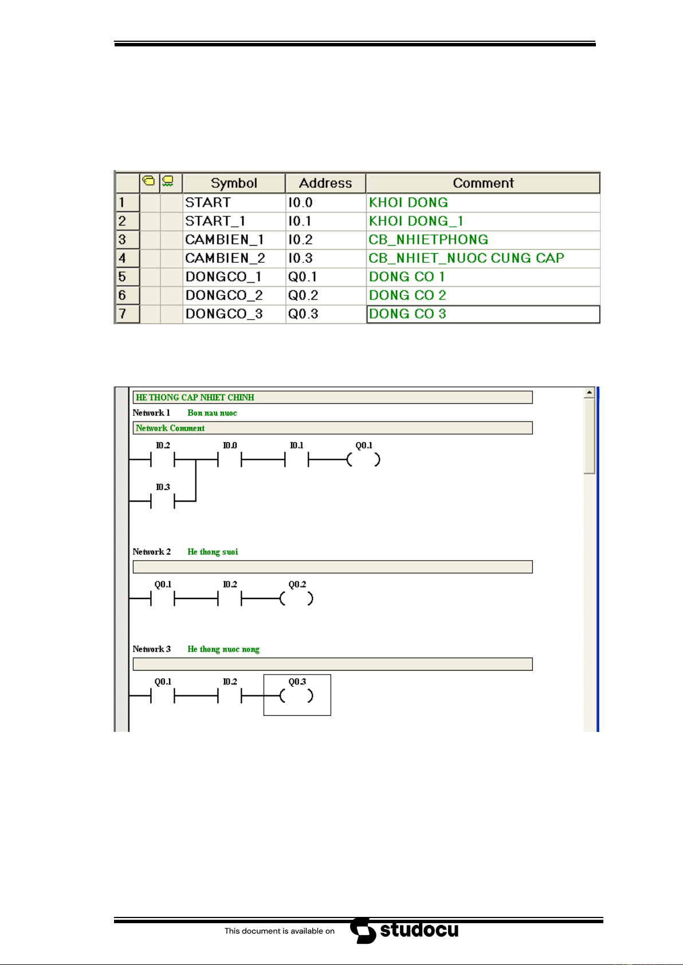Click the Symbol column header
The image size is (683, 965).
[x=234, y=183]
